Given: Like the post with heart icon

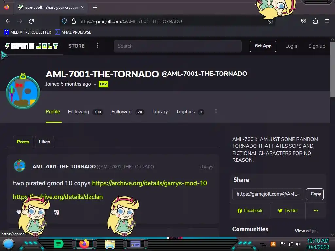Looking at the screenshot, I should pyautogui.click(x=19, y=212).
